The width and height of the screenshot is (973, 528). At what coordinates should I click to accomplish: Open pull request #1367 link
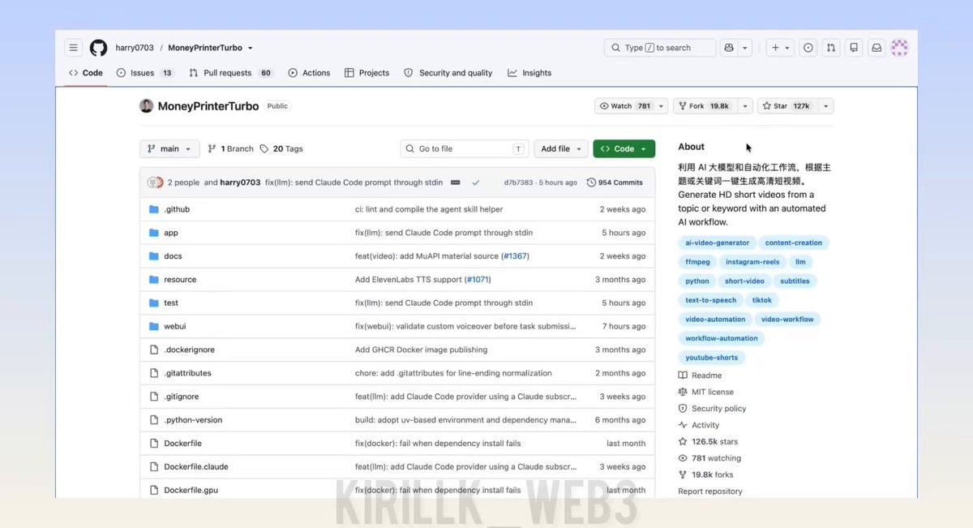pos(515,256)
